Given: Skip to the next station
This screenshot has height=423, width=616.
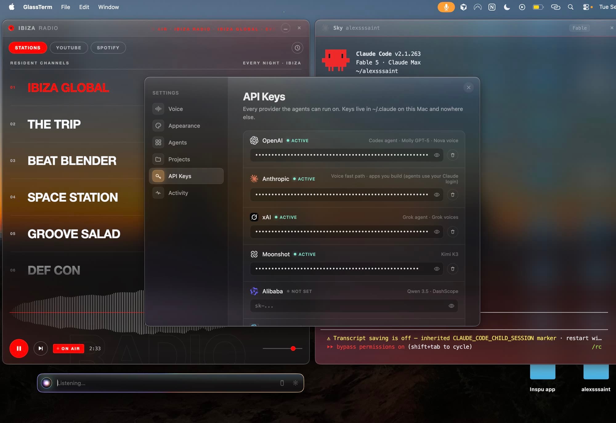Looking at the screenshot, I should (40, 348).
